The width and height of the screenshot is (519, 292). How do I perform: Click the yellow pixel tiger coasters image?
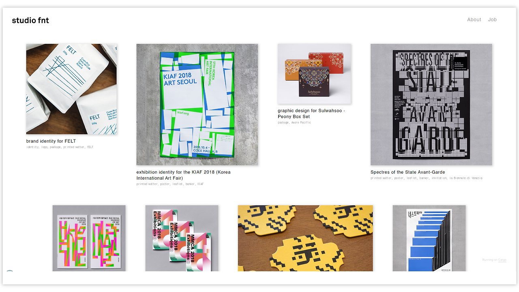305,238
